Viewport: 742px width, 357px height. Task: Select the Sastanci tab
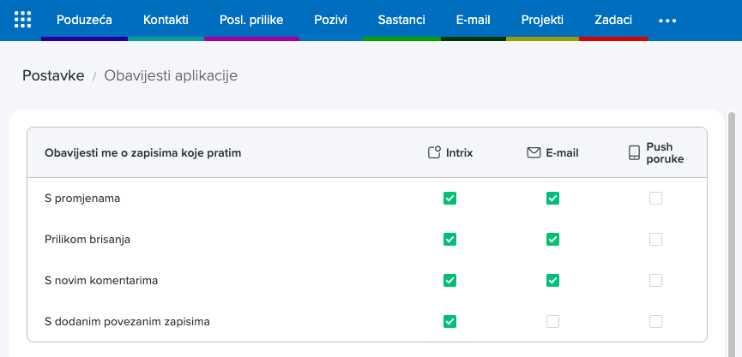(x=401, y=20)
